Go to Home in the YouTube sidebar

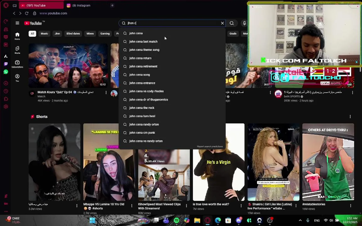tap(17, 36)
